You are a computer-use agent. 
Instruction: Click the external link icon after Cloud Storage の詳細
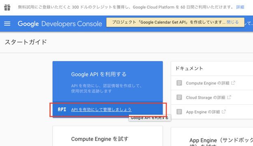[229, 97]
